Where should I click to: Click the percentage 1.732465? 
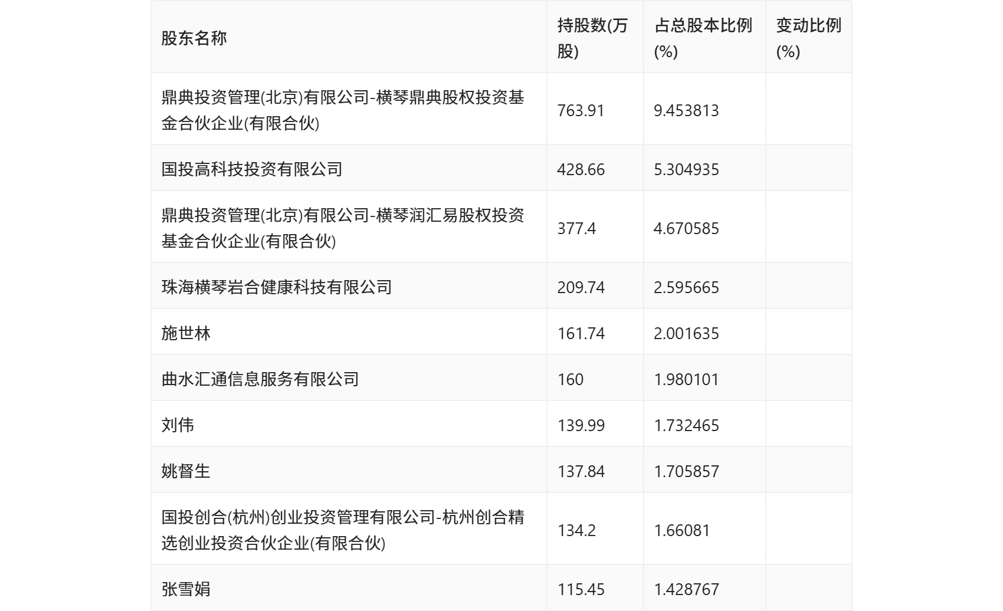point(686,425)
